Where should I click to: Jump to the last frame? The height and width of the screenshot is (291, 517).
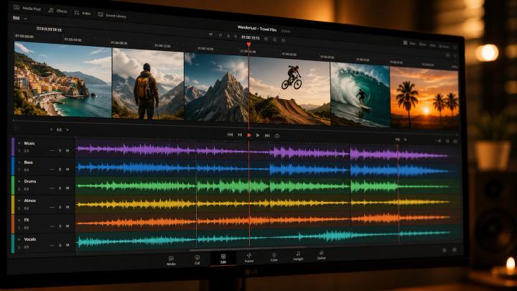(267, 136)
